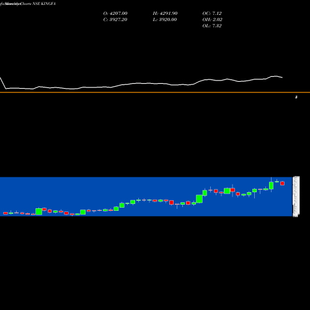This screenshot has height=310, width=310.
Task: Click the 'OC: 7.12' reading
Action: tap(212, 14)
